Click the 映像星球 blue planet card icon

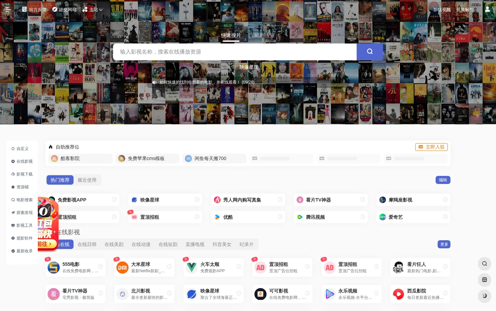[192, 294]
